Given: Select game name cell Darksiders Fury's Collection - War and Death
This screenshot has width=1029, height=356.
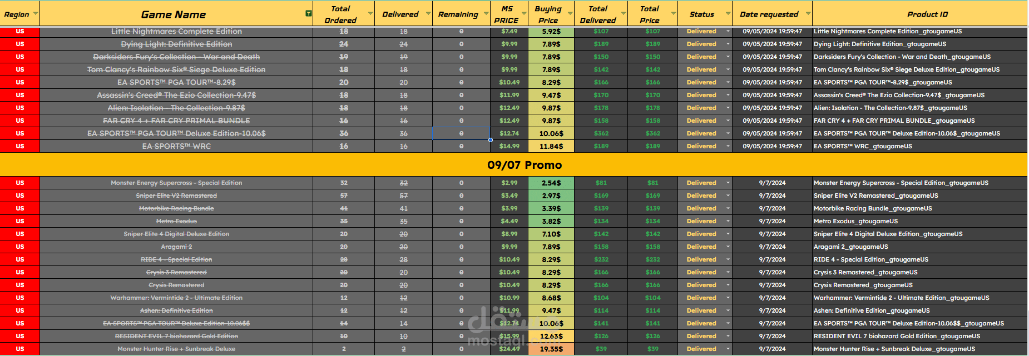Looking at the screenshot, I should pos(176,57).
